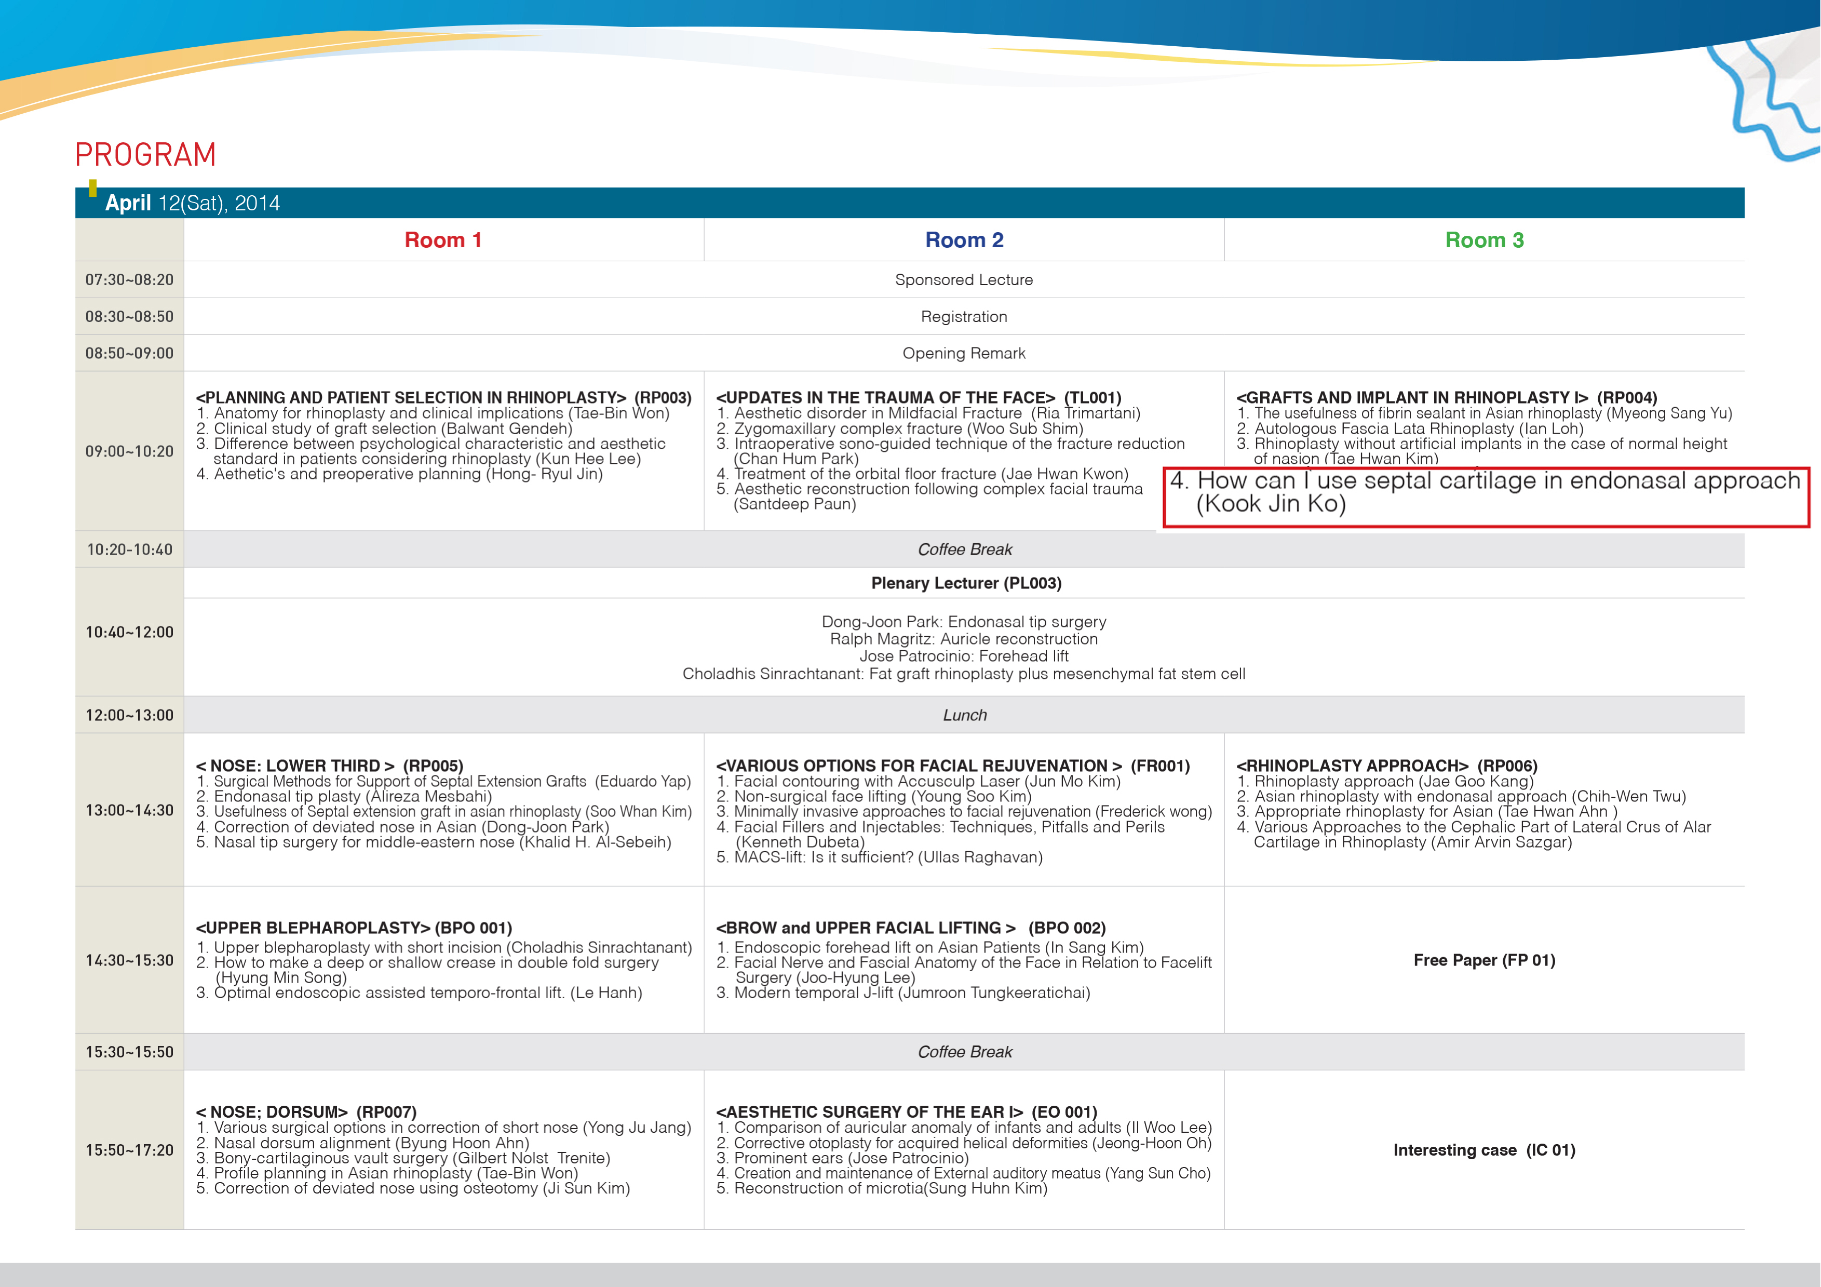Click Planning and Patient Selection in Rhinoplasty heading
The height and width of the screenshot is (1287, 1821).
pyautogui.click(x=443, y=397)
